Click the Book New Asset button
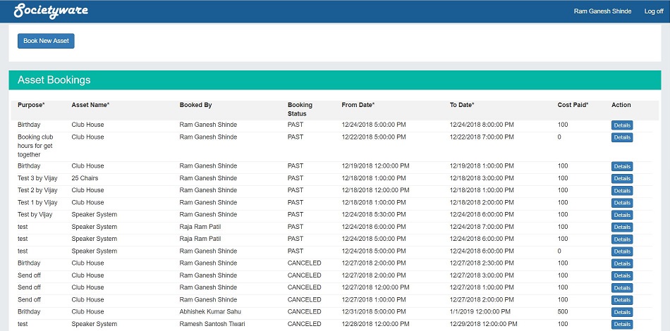 pyautogui.click(x=46, y=41)
